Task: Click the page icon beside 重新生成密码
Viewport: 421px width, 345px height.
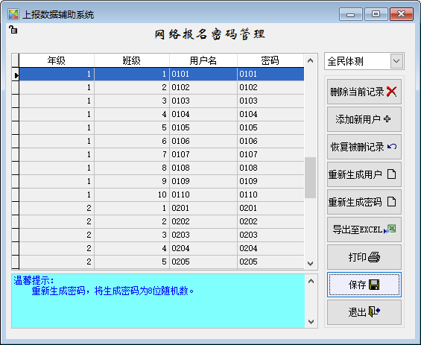Action: [391, 201]
